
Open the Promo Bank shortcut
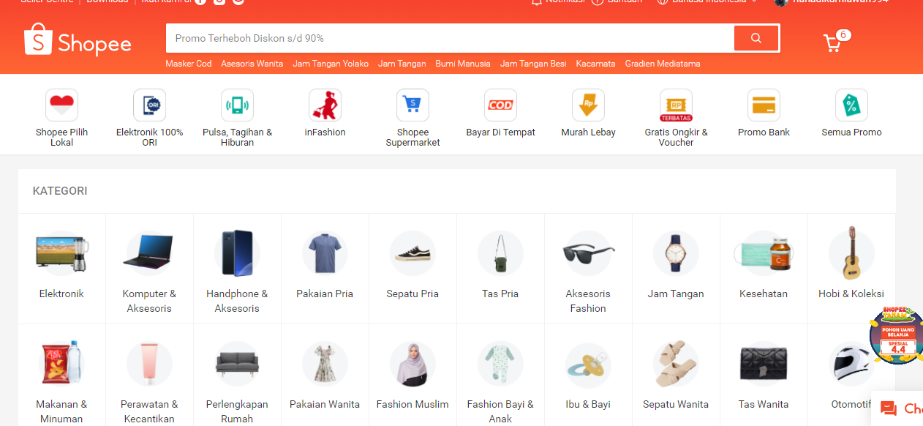pos(764,113)
